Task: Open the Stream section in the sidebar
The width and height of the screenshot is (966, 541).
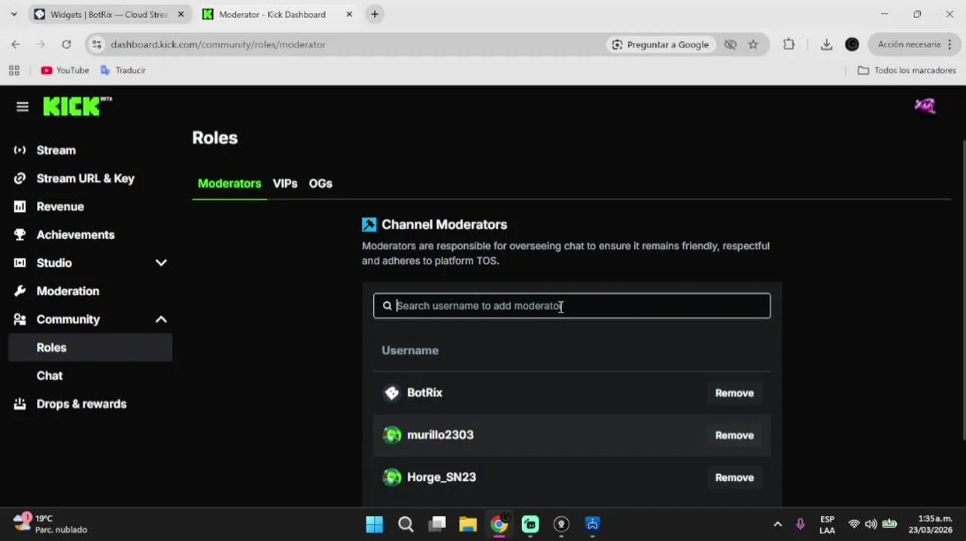Action: coord(56,150)
